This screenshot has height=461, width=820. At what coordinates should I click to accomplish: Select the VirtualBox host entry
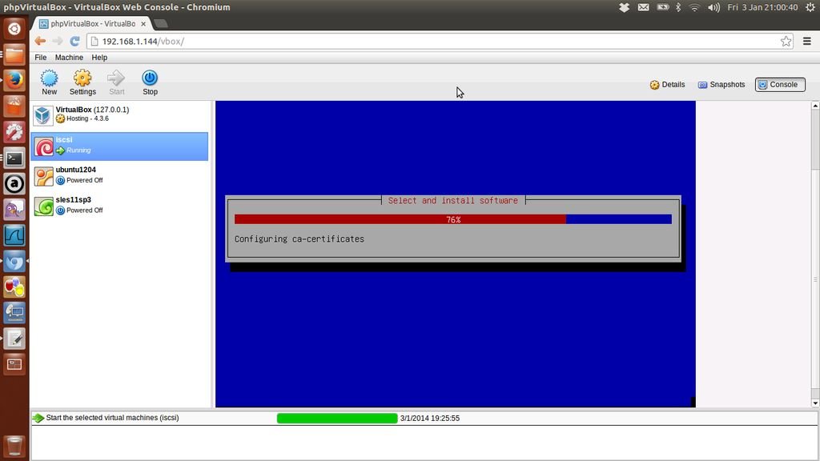pos(120,114)
